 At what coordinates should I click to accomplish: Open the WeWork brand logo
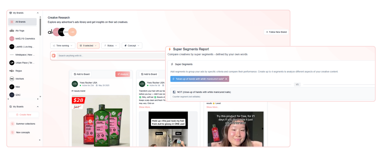point(12,79)
